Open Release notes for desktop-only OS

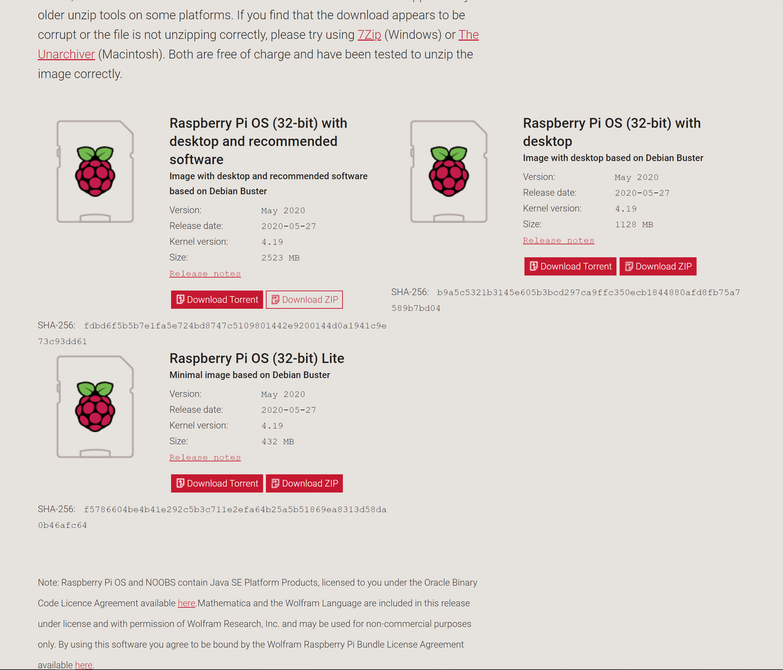pos(558,239)
